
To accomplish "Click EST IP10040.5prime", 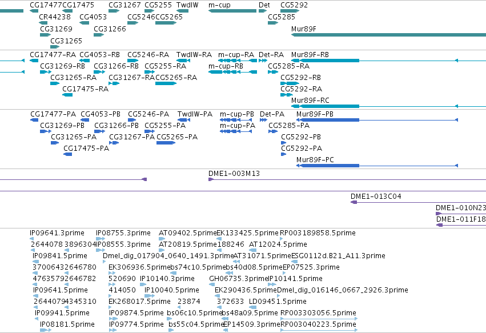I will [172, 290].
